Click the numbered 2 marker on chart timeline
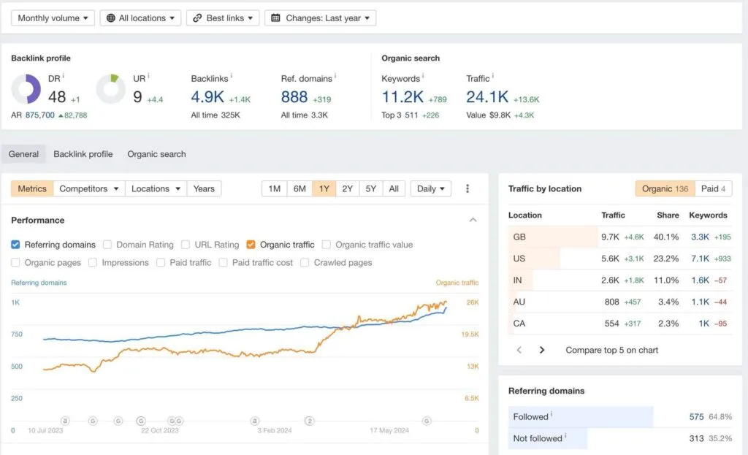Viewport: 748px width, 455px height. click(x=310, y=421)
